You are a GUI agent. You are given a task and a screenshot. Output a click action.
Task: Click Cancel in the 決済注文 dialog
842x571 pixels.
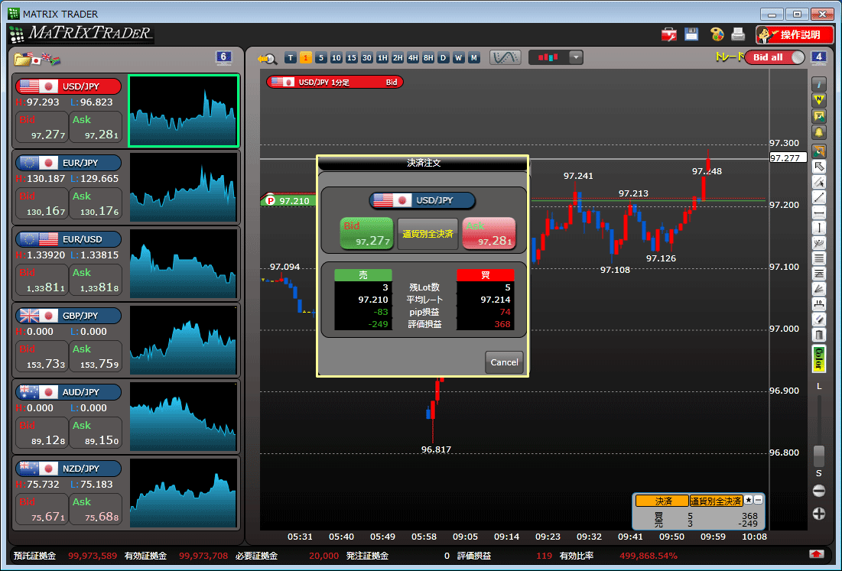click(504, 362)
